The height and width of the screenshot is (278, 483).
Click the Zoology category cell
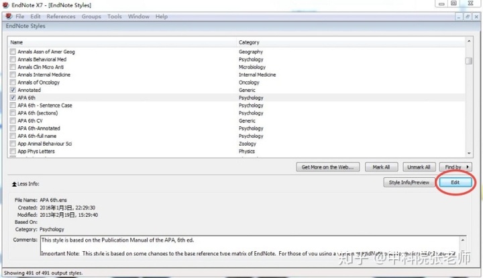(x=248, y=144)
